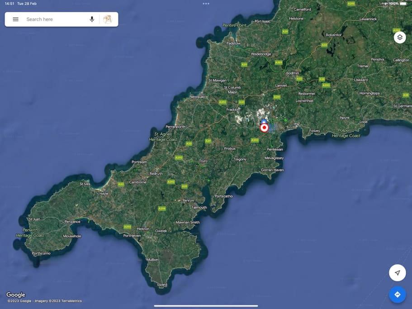
Task: Open the hamburger menu in the search bar
Action: [x=16, y=19]
